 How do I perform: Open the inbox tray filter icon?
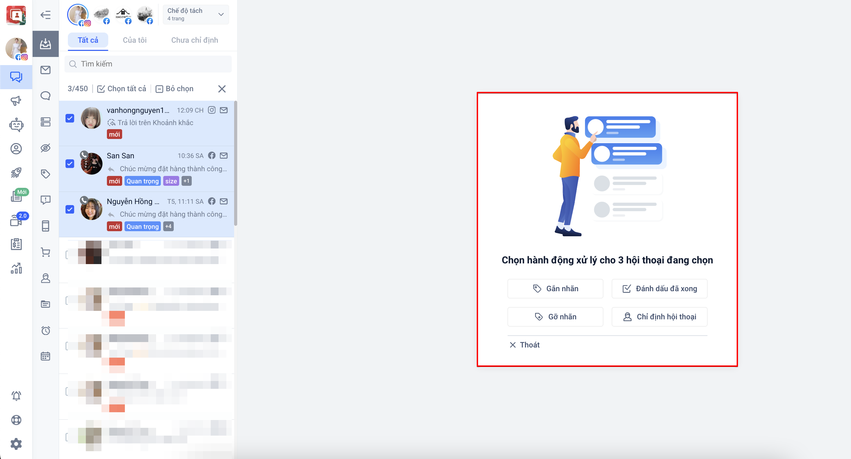(x=45, y=44)
